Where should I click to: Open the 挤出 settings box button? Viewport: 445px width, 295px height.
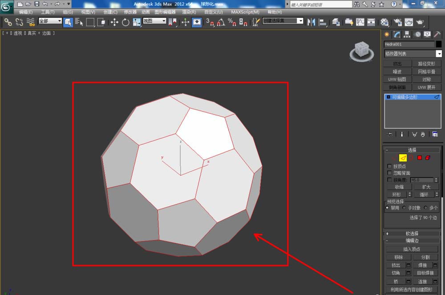[409, 265]
